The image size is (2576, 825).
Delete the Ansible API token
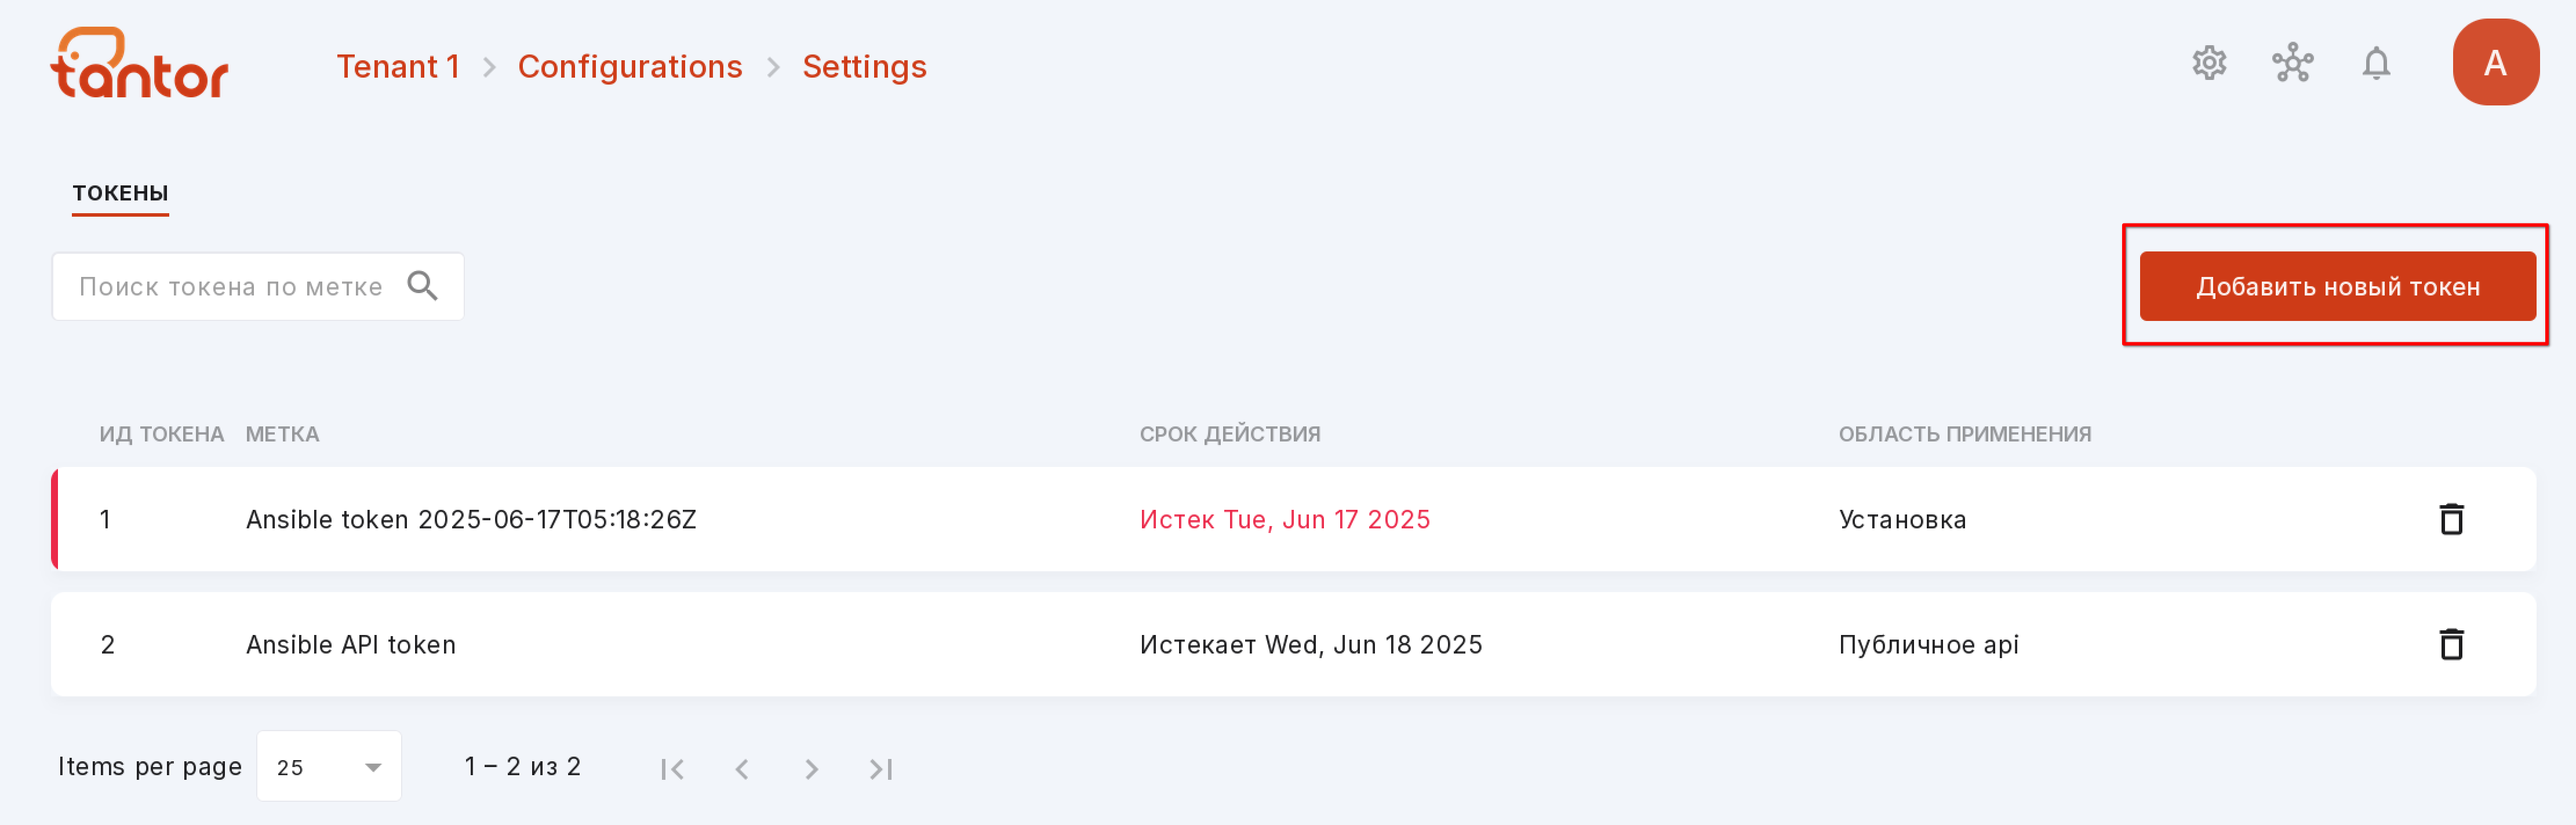2451,644
